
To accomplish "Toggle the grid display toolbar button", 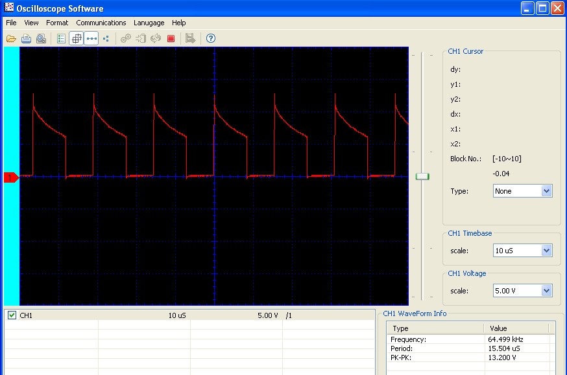I will pyautogui.click(x=77, y=39).
